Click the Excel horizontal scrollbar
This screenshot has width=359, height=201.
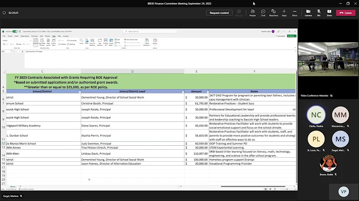[253, 187]
